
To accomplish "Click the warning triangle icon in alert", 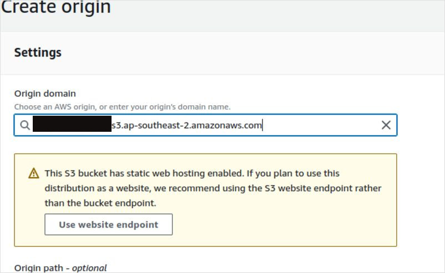I will [34, 173].
